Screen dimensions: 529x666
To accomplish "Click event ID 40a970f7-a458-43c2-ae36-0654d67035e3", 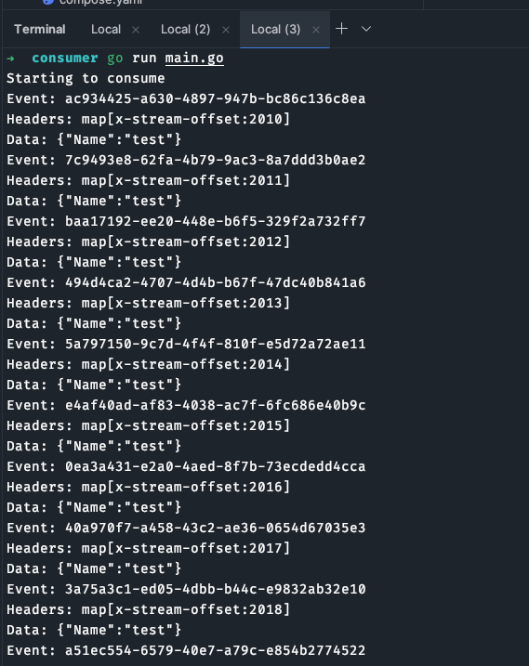I will [x=215, y=528].
